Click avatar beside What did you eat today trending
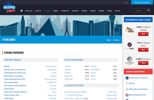This screenshot has width=154, height=100. click(x=127, y=89)
